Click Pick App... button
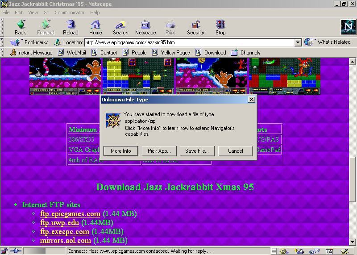 pyautogui.click(x=159, y=151)
